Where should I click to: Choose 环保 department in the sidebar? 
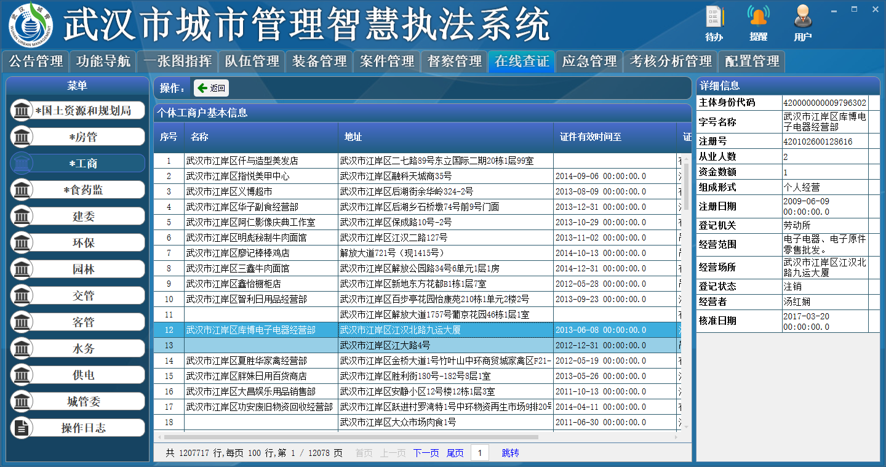pos(78,243)
